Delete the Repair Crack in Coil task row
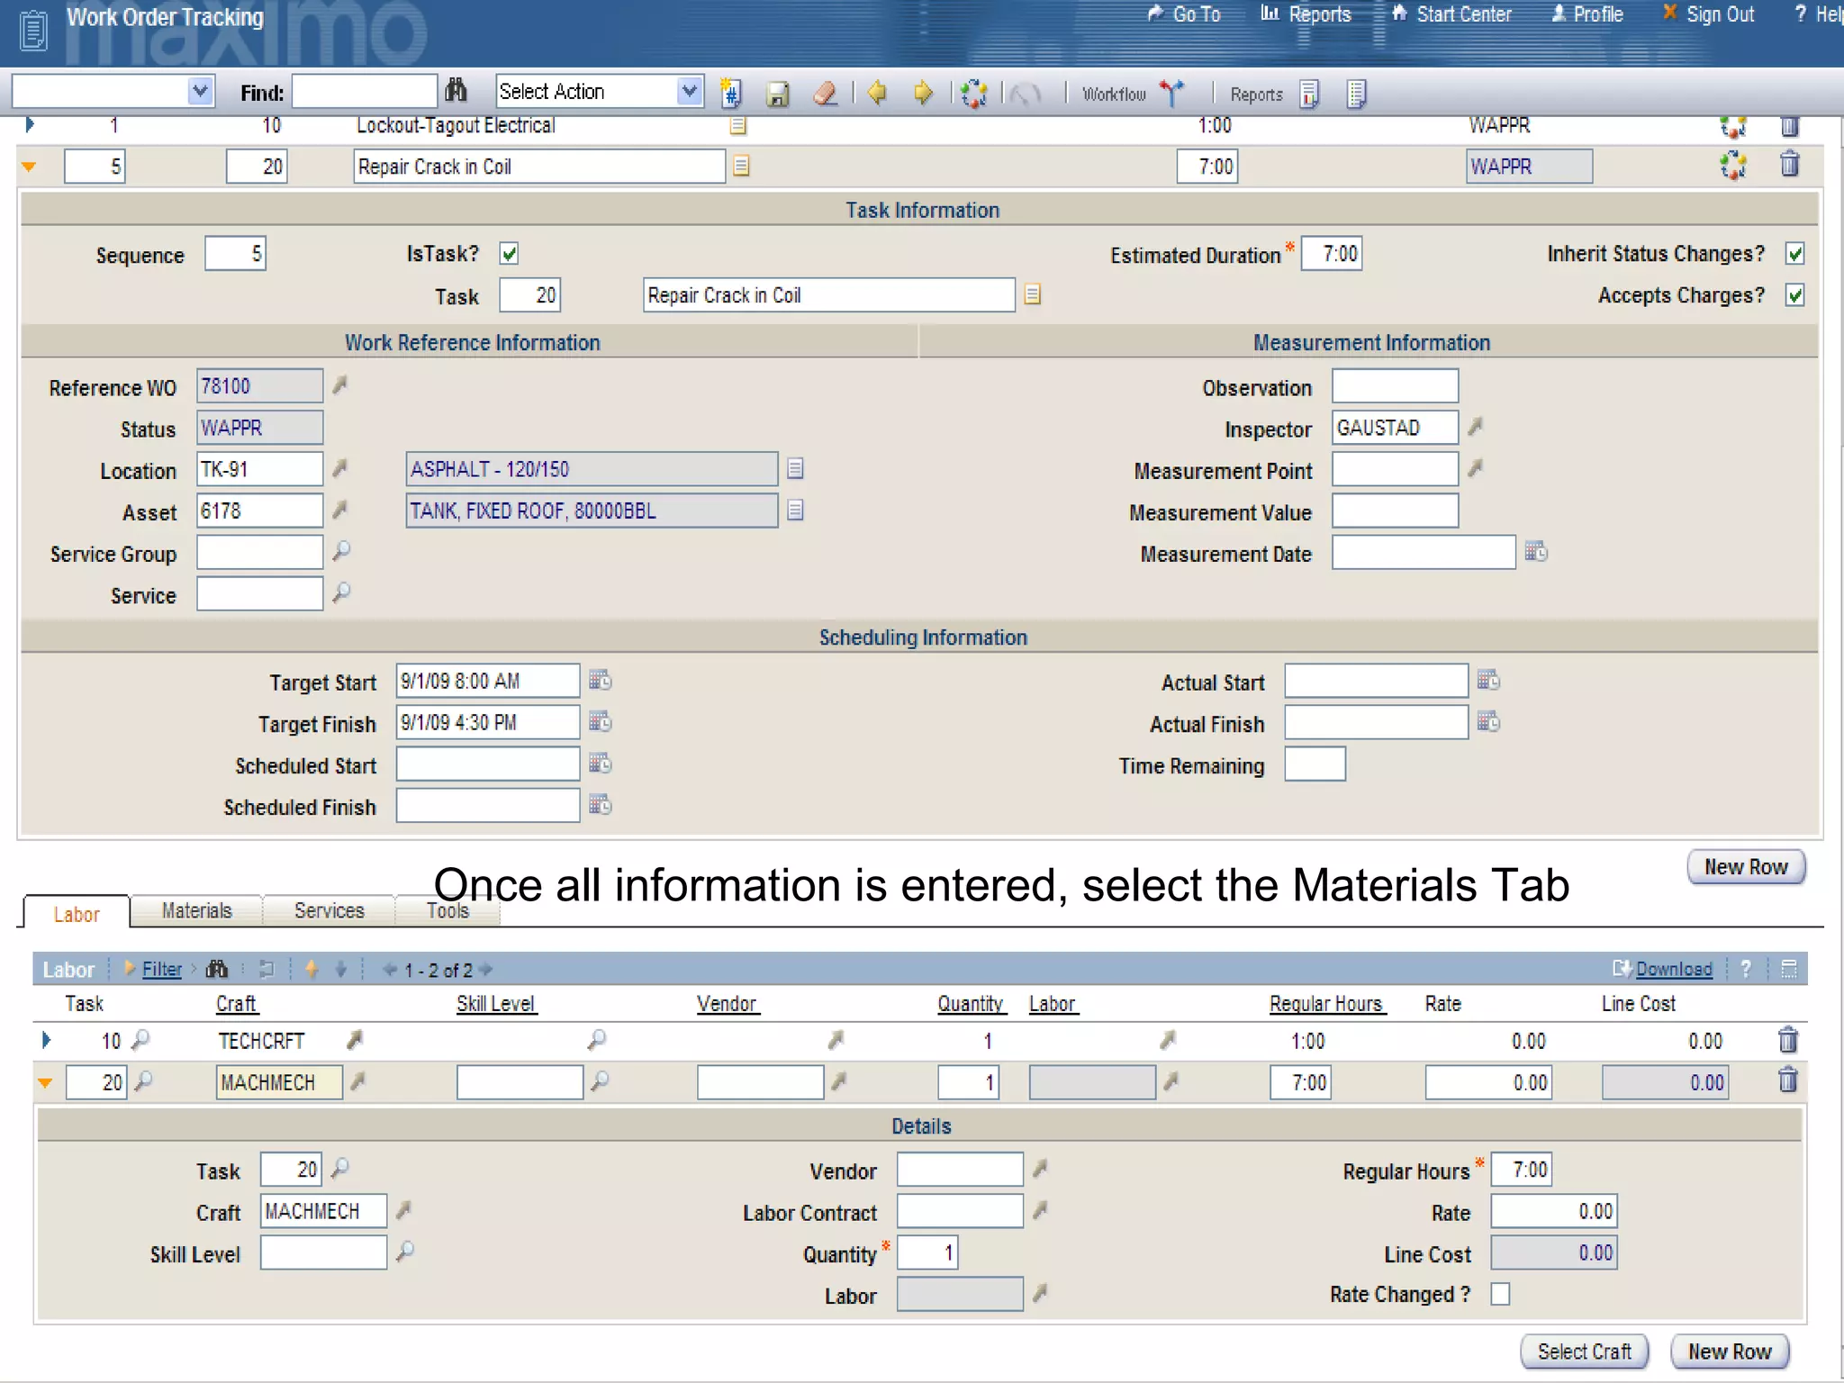 tap(1790, 165)
